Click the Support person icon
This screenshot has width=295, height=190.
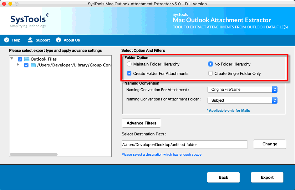click(x=30, y=40)
